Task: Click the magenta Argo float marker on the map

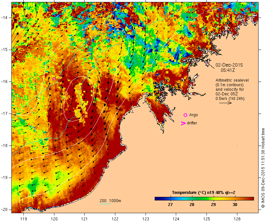Action: [x=54, y=79]
